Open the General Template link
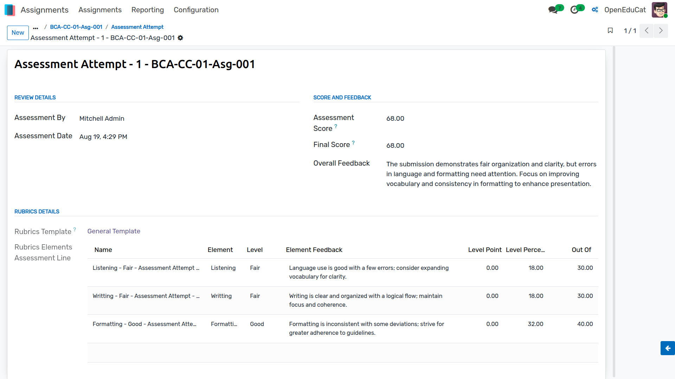The width and height of the screenshot is (675, 379). point(114,231)
